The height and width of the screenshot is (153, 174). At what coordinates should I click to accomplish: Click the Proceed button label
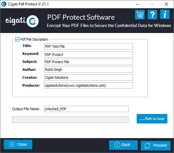click(x=160, y=145)
